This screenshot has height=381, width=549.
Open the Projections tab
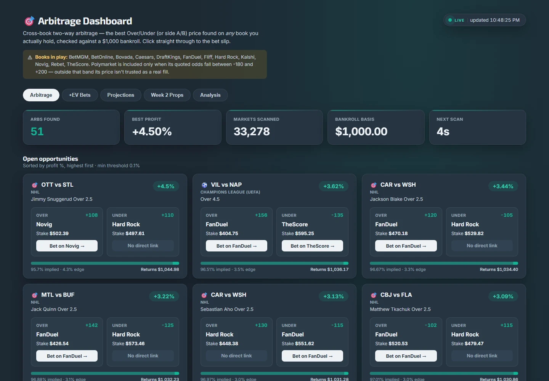point(121,95)
